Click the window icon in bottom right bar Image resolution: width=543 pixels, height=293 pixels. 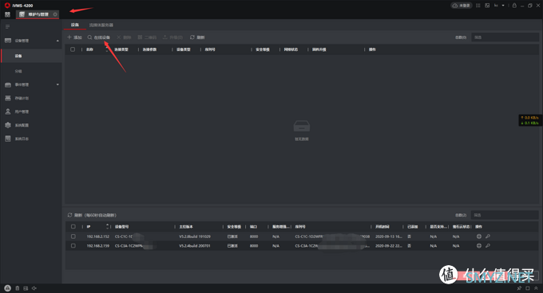click(527, 288)
